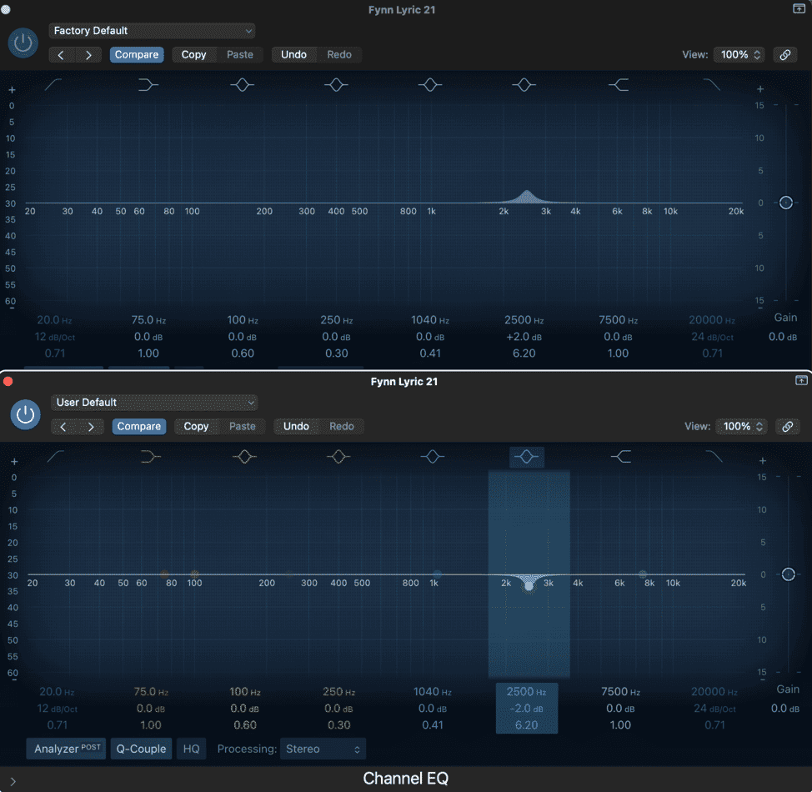This screenshot has width=812, height=792.
Task: Toggle the Q-Couple button
Action: pyautogui.click(x=141, y=749)
